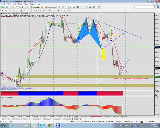
Task: Open the toolbar search magnifier
Action: (x=155, y=7)
